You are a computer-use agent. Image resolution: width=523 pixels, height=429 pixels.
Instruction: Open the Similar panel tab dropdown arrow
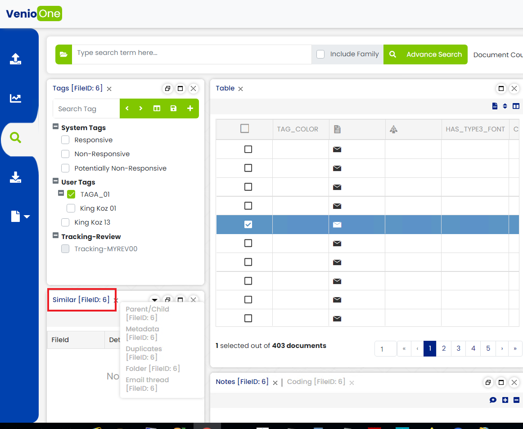click(154, 299)
